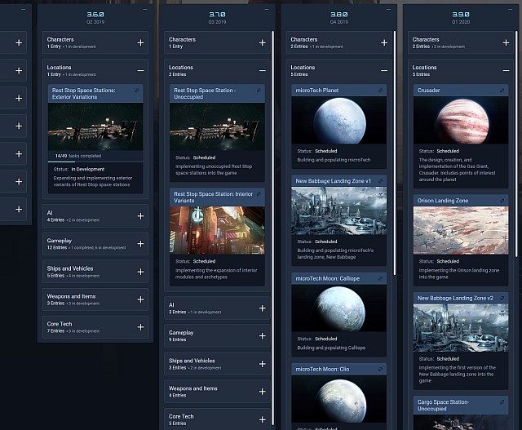Open the microTech Planet card title

317,91
